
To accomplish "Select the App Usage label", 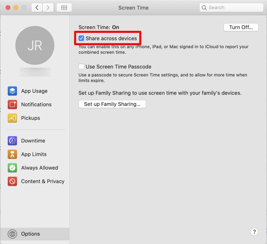I will coord(35,91).
